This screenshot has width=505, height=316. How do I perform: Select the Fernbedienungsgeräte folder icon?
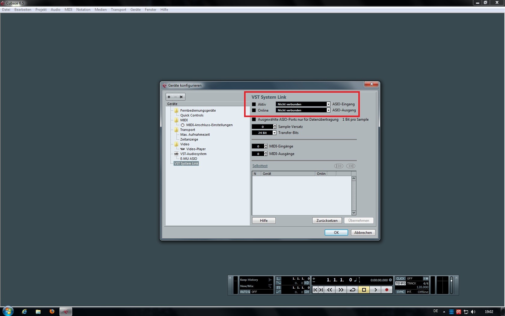click(x=176, y=110)
